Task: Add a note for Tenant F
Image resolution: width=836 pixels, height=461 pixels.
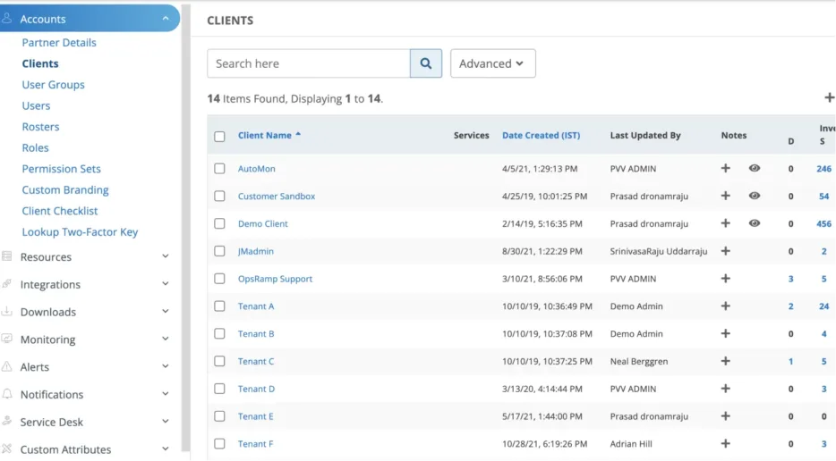Action: coord(725,443)
